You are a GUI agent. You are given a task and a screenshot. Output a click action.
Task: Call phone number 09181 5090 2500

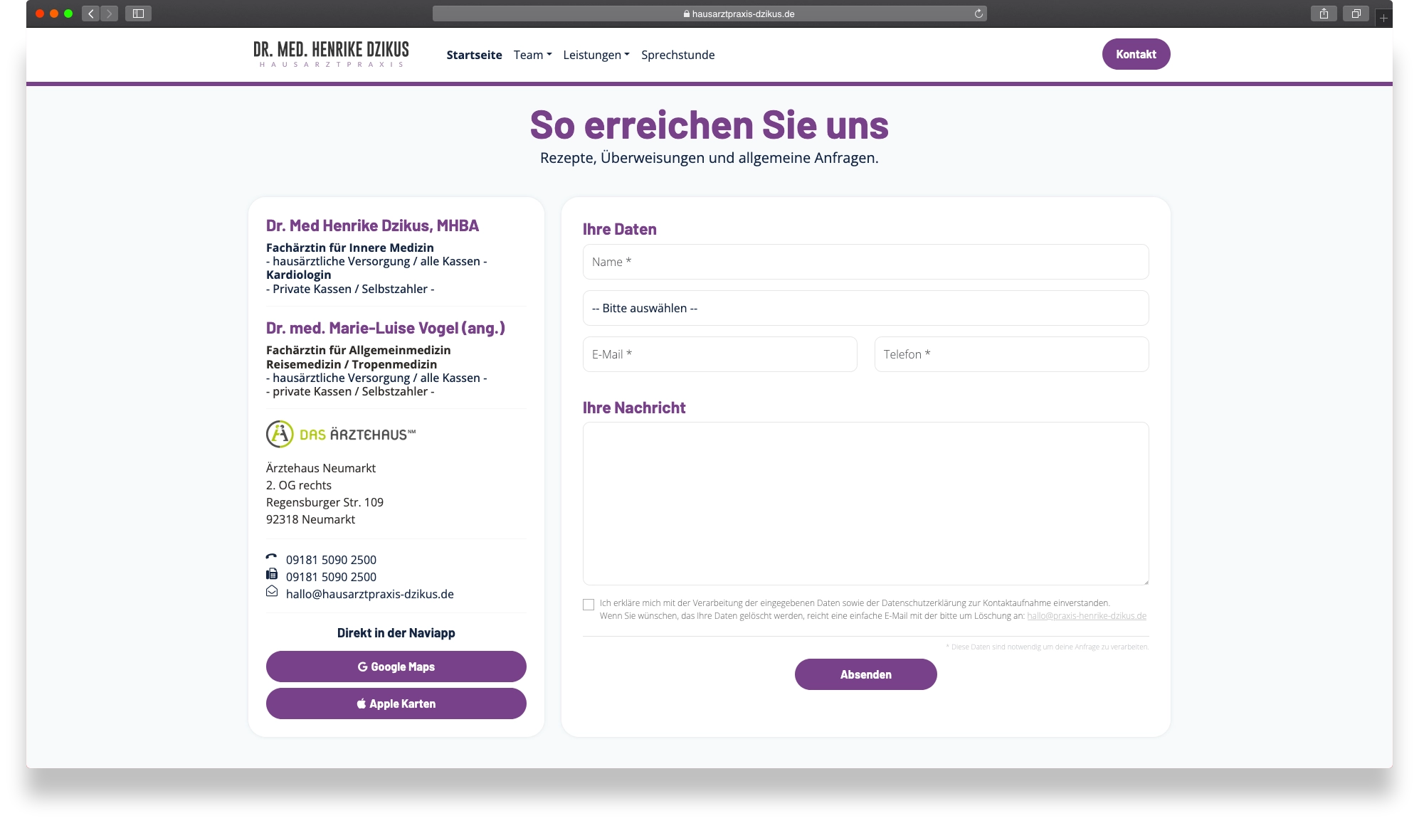331,560
